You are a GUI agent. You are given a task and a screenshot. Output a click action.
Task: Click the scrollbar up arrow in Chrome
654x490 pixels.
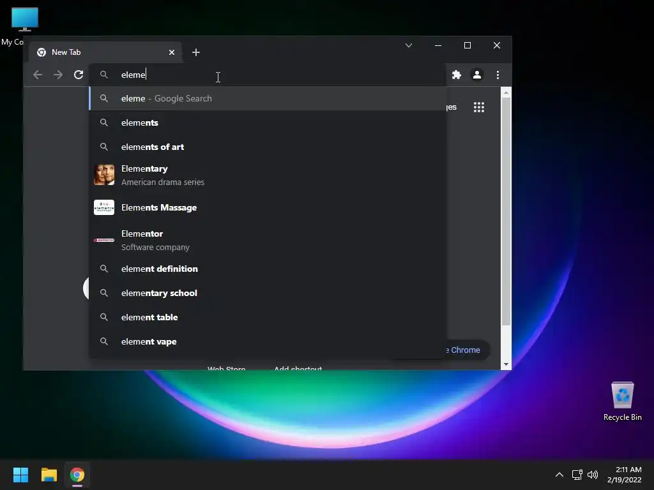[x=506, y=93]
